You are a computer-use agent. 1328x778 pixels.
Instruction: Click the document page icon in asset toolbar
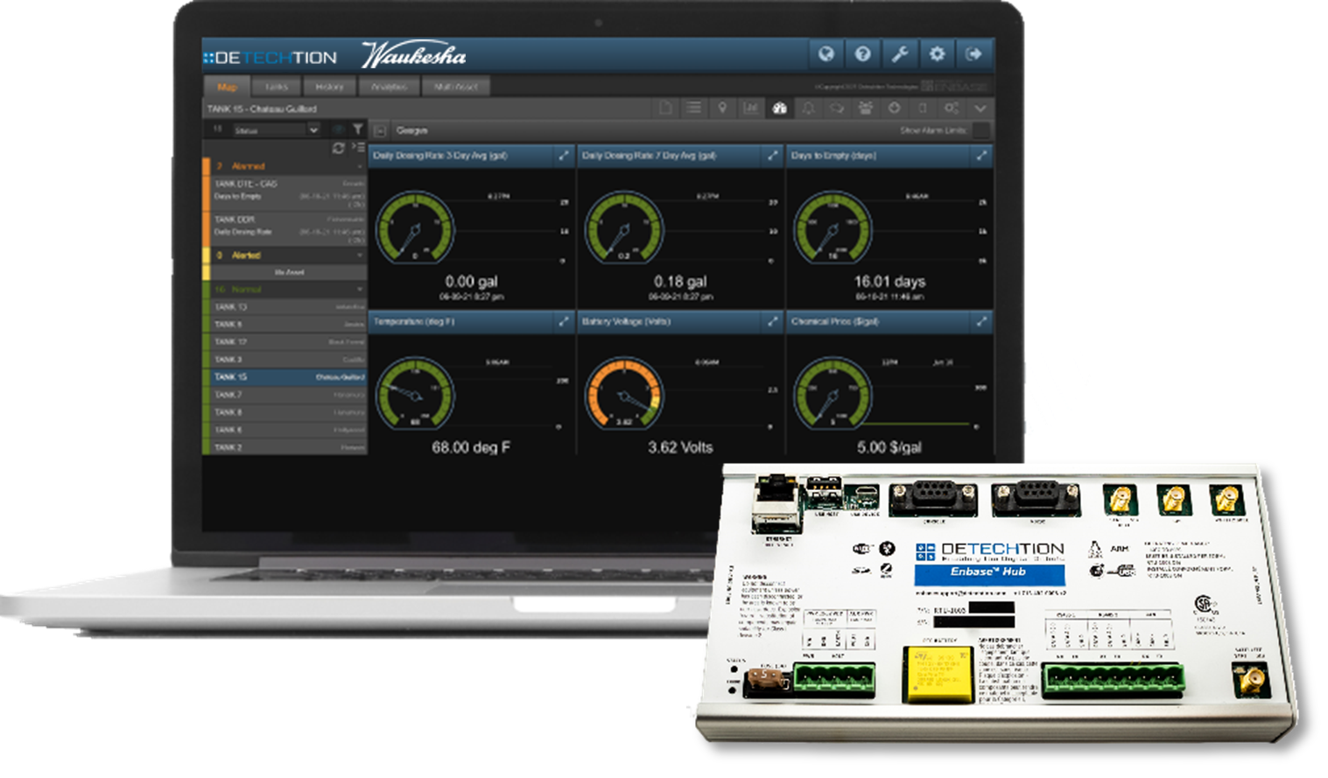[665, 109]
